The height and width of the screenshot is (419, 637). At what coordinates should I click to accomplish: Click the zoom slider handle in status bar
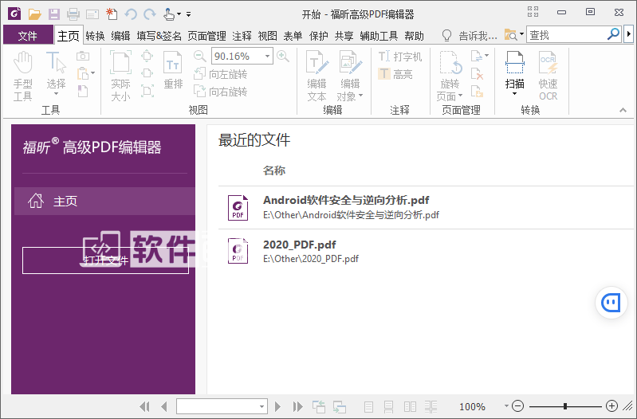(564, 406)
